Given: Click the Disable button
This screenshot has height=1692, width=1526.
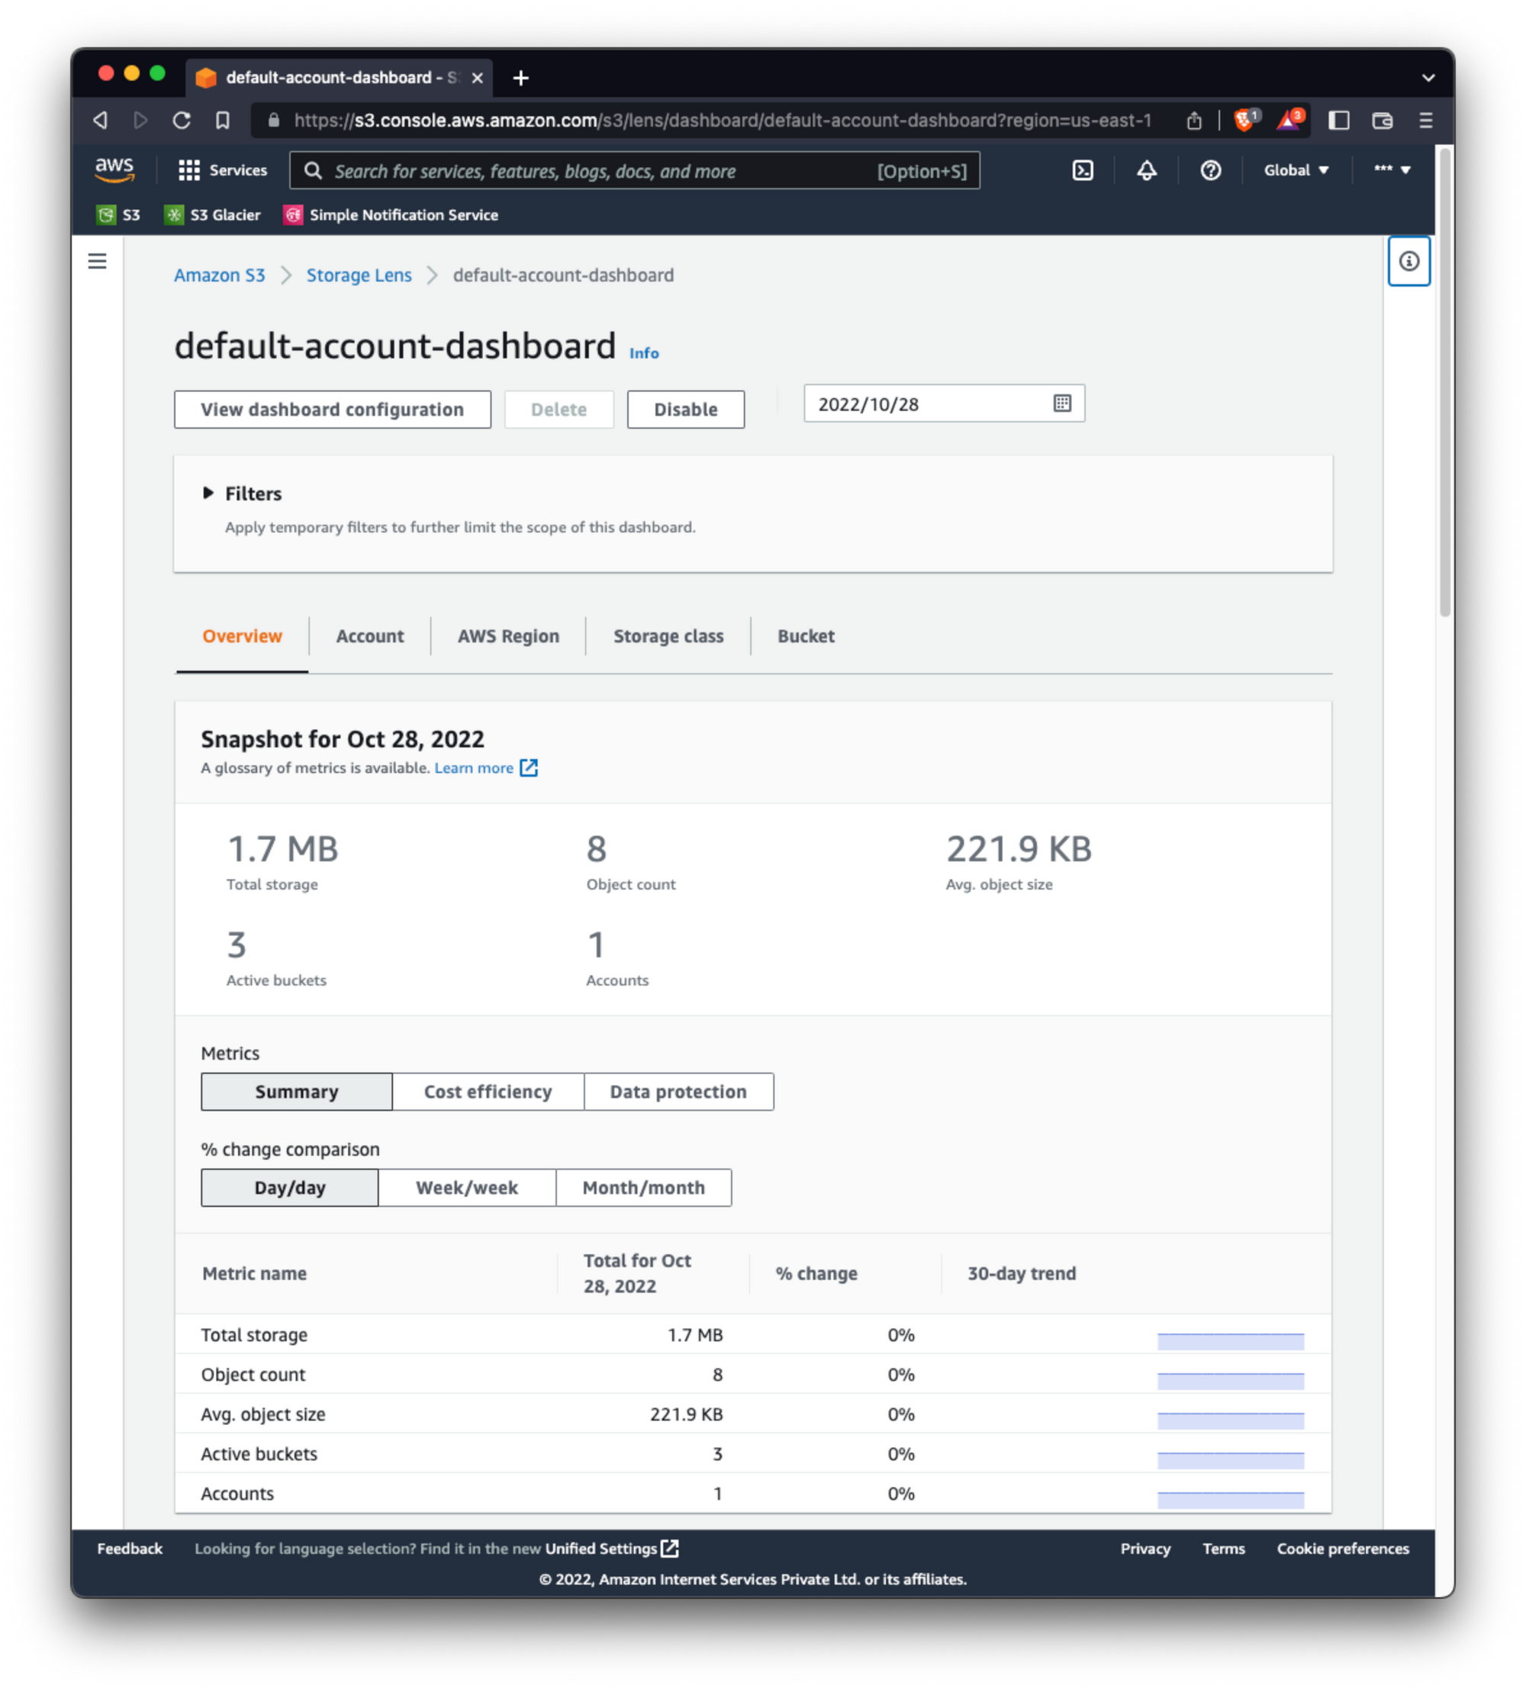Looking at the screenshot, I should point(686,409).
